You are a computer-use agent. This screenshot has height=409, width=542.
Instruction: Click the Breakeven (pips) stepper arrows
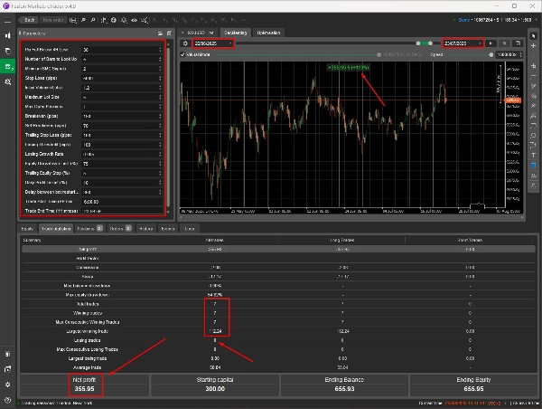pos(160,116)
